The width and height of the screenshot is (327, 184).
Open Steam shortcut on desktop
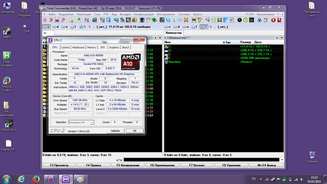coord(7,33)
